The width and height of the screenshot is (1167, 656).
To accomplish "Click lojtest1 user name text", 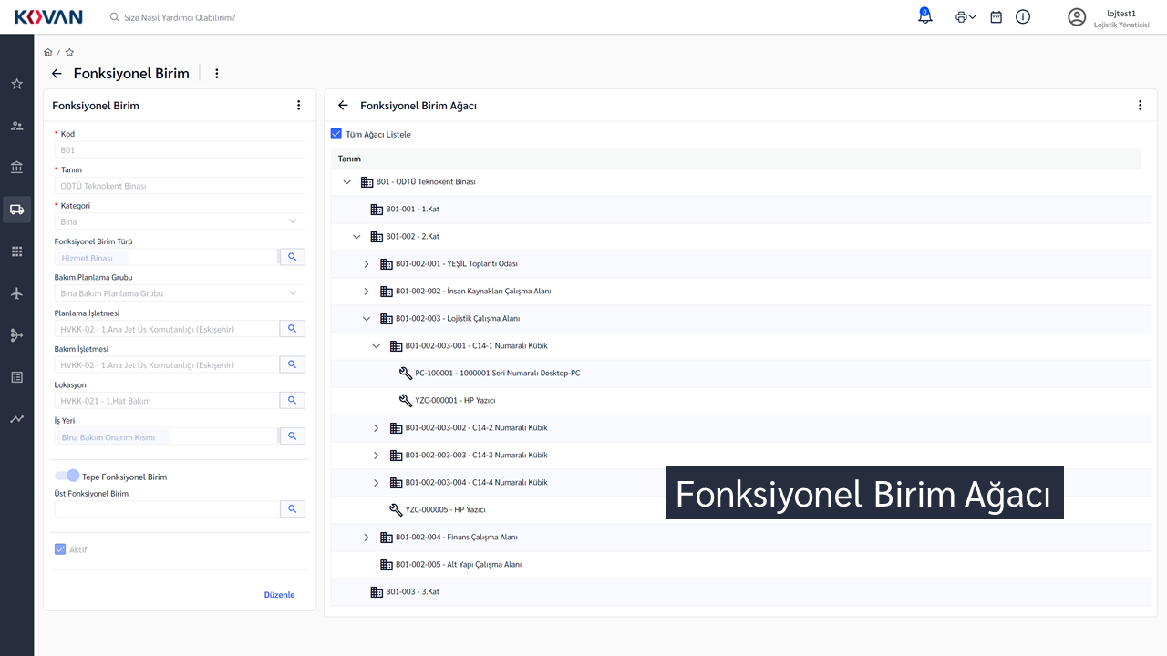I will click(1121, 13).
